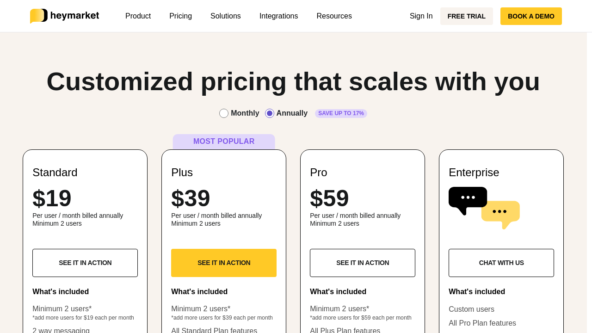Click yellow See It In Action for Plus
This screenshot has height=333, width=592.
point(224,263)
